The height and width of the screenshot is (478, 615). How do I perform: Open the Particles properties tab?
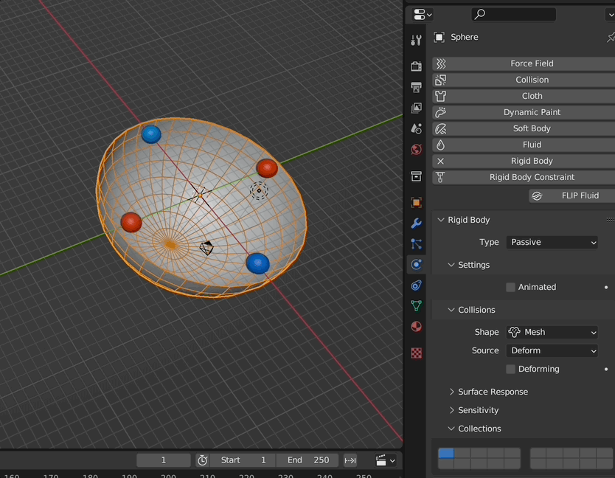pyautogui.click(x=416, y=244)
